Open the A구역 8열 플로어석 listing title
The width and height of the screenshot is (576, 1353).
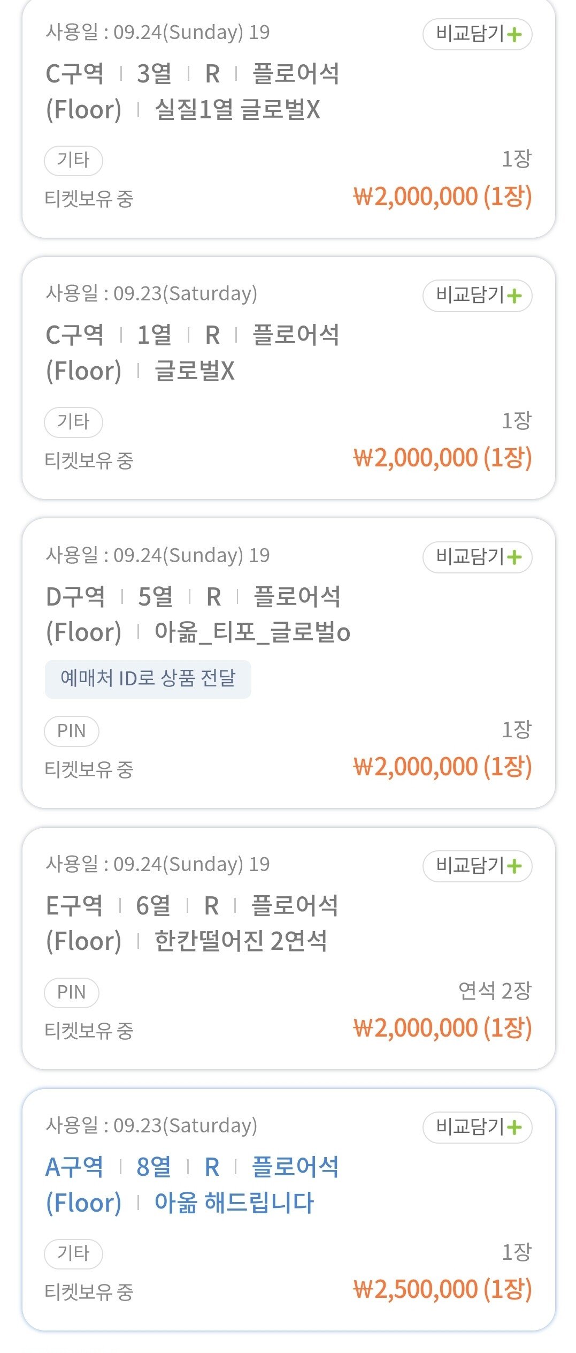pos(192,1167)
